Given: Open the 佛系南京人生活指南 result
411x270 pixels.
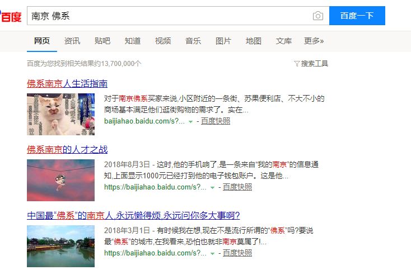Looking at the screenshot, I should click(67, 84).
